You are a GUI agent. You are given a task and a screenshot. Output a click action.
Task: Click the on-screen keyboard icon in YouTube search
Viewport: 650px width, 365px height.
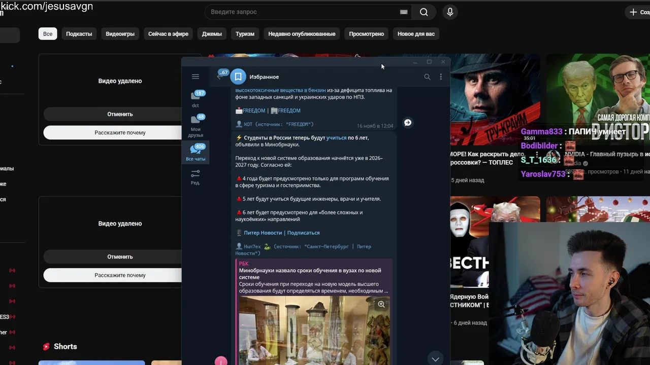[404, 12]
